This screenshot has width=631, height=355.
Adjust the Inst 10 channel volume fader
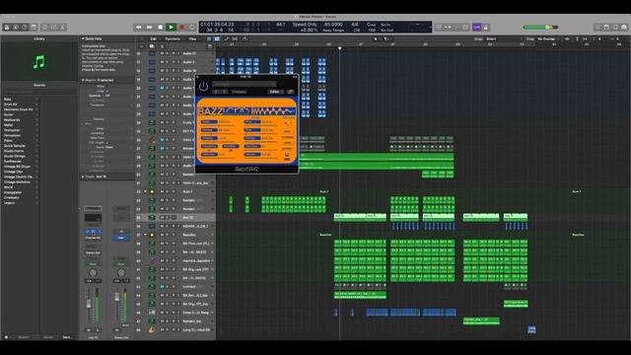coord(89,305)
